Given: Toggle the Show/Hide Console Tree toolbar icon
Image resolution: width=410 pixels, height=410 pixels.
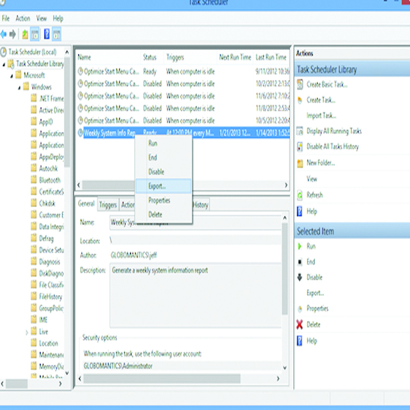Looking at the screenshot, I should point(35,34).
